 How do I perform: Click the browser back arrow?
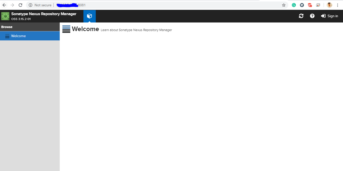(x=4, y=5)
